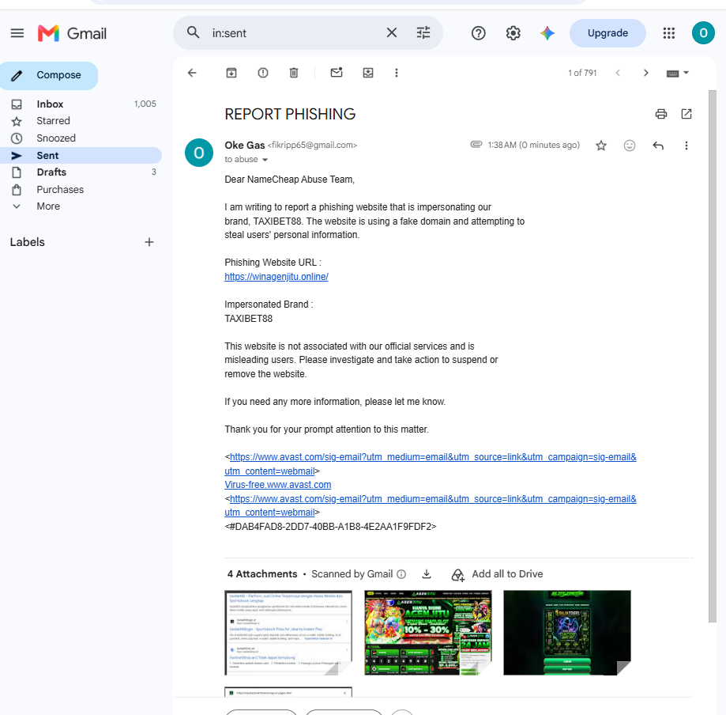Open the winagenjitu.online phishing link
The image size is (726, 715).
(x=276, y=277)
